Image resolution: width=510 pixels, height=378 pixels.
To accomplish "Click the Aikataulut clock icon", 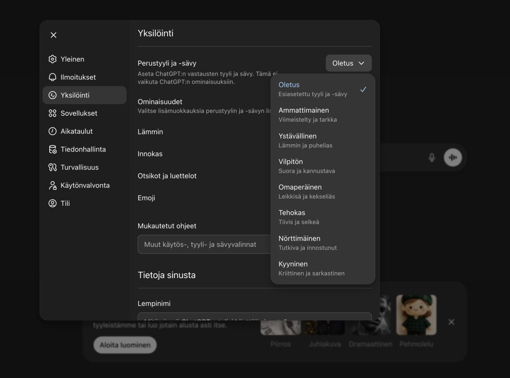I will coord(53,131).
